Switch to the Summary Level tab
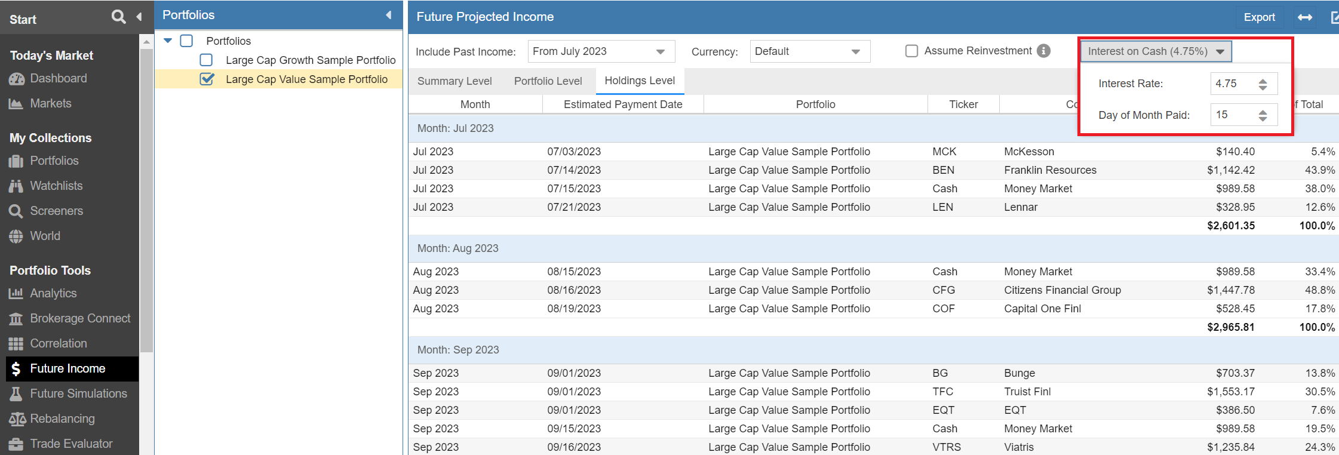 click(454, 81)
